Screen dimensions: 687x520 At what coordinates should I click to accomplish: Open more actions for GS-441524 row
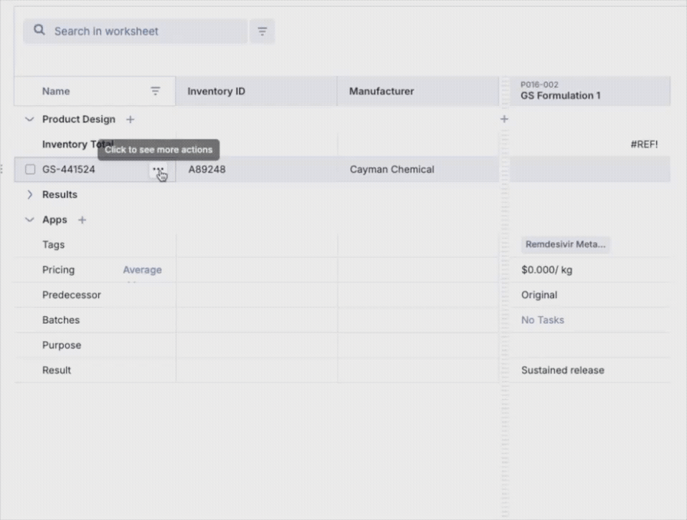pos(158,170)
